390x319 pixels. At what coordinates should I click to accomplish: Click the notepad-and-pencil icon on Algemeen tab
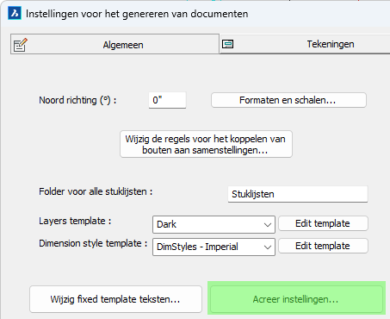pyautogui.click(x=21, y=45)
